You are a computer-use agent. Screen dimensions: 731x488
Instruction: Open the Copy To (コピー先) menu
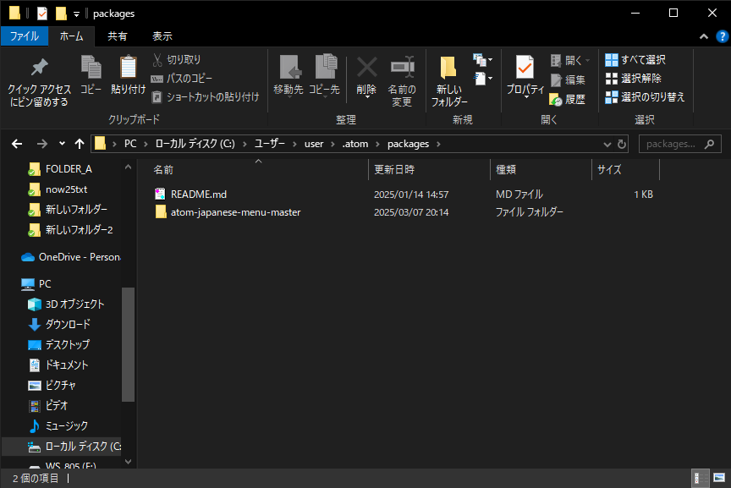pyautogui.click(x=325, y=75)
